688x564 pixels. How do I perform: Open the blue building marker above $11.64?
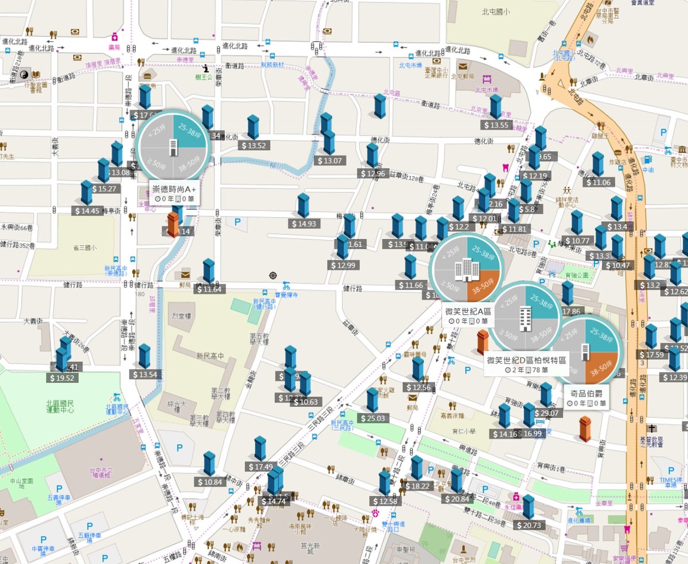[x=209, y=271]
